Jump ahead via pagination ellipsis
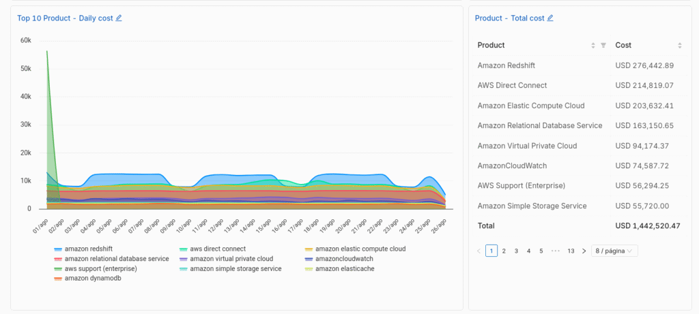Image resolution: width=699 pixels, height=314 pixels. [x=555, y=251]
